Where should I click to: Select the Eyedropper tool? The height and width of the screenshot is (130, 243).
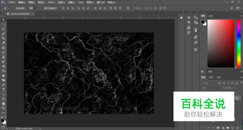4,43
